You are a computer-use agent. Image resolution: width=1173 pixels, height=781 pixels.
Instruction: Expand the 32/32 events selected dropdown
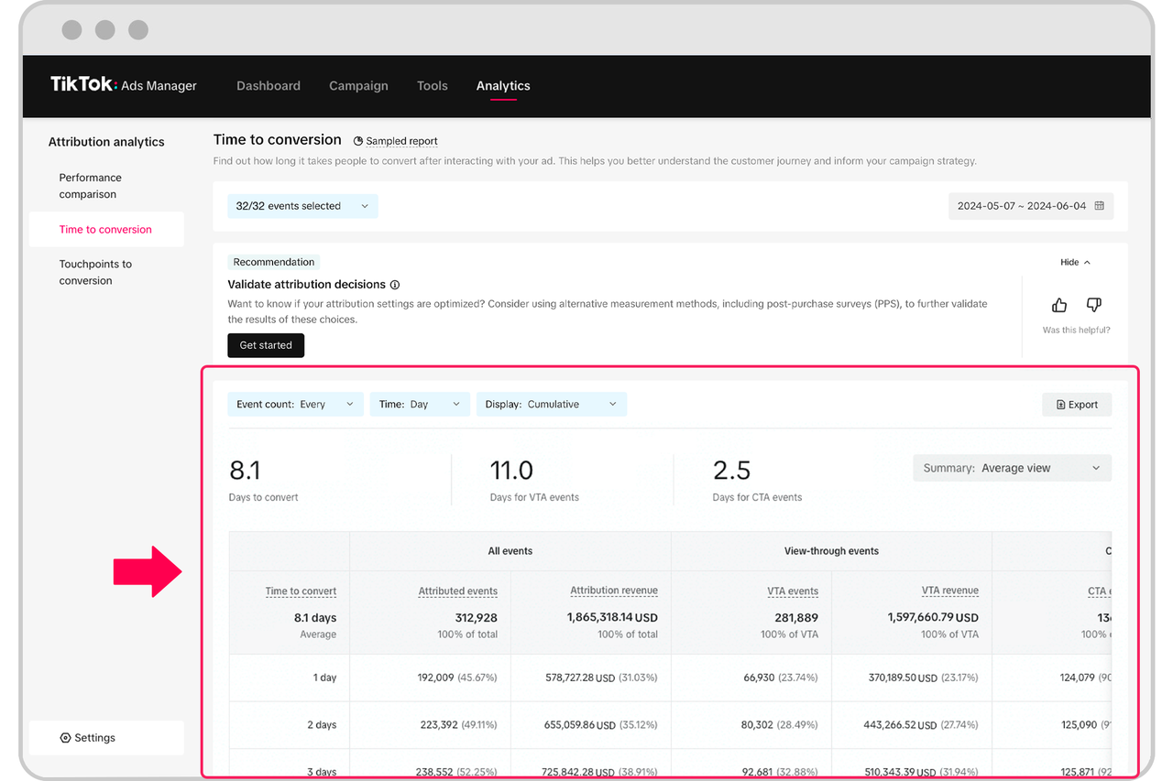click(302, 206)
